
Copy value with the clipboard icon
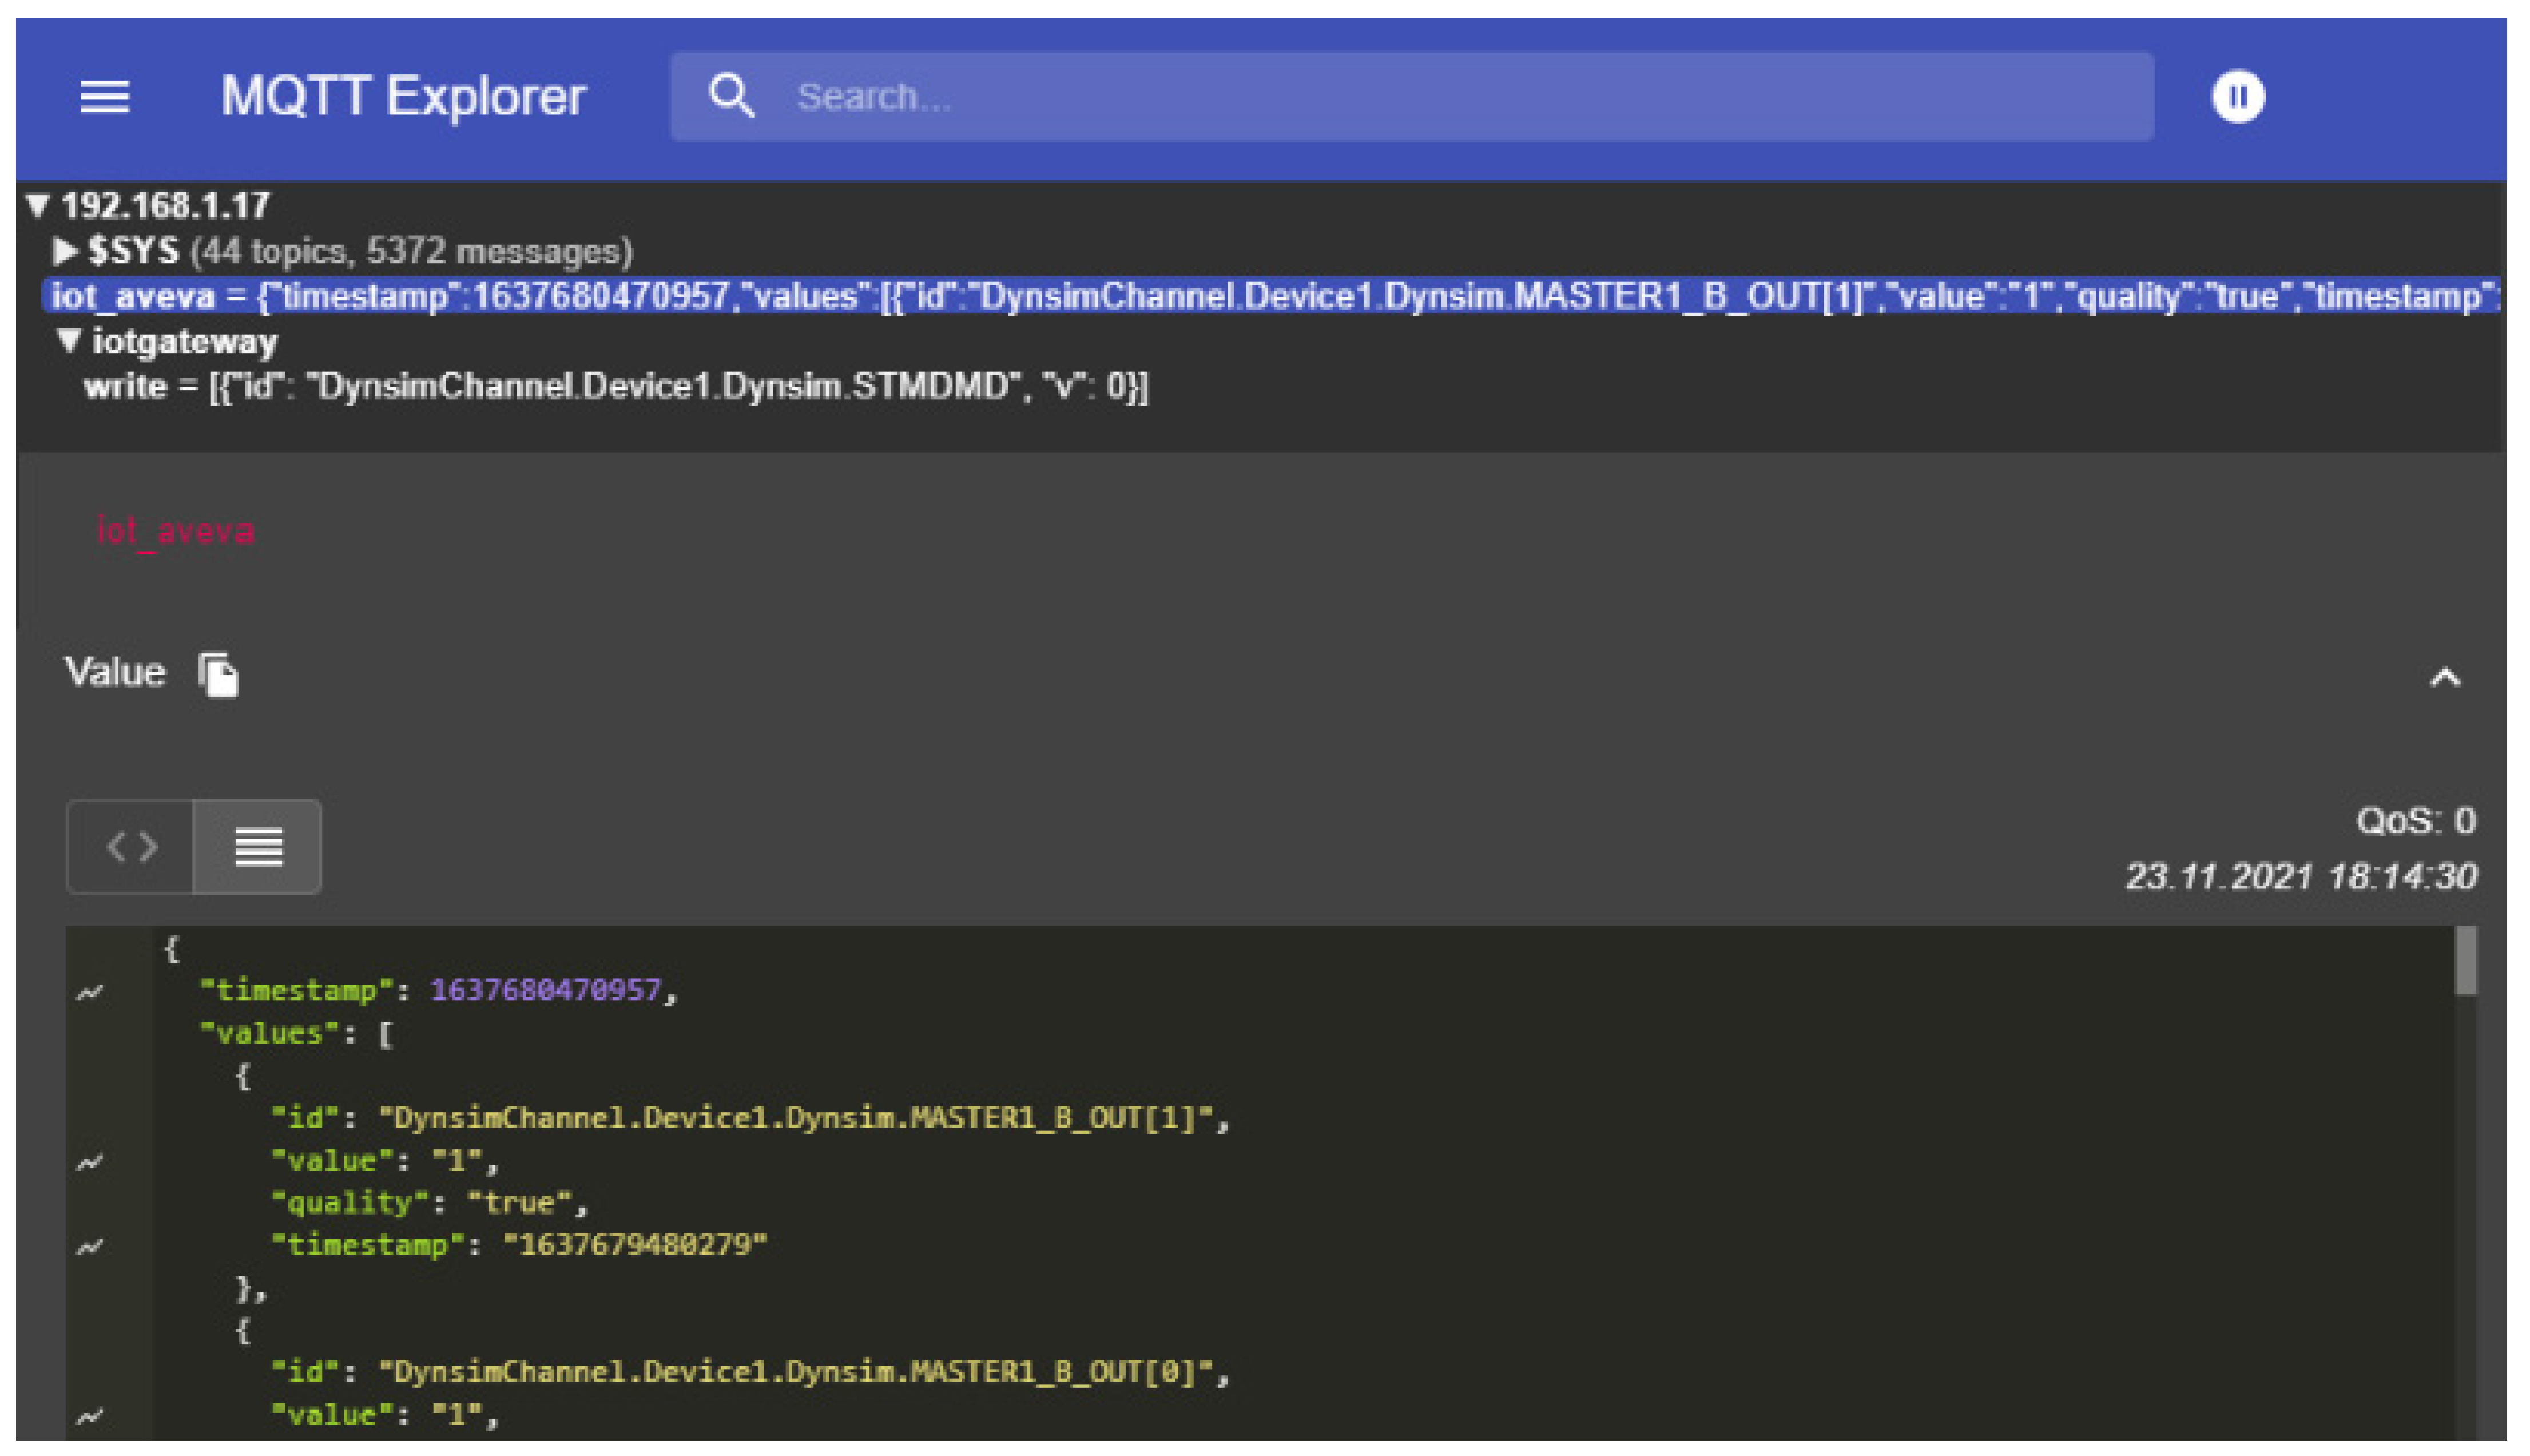218,675
